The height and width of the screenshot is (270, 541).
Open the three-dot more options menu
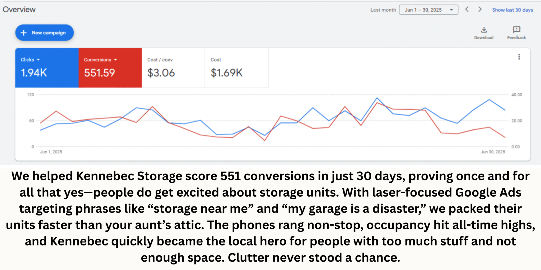(x=519, y=57)
